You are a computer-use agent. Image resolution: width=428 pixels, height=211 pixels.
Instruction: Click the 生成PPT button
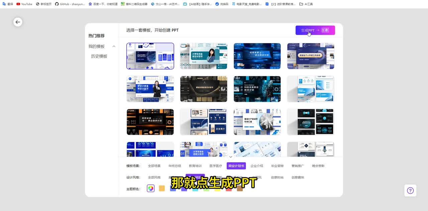[315, 30]
